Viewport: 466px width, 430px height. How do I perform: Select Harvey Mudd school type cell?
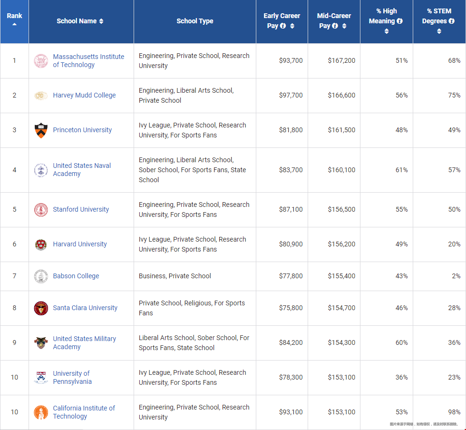coord(195,96)
